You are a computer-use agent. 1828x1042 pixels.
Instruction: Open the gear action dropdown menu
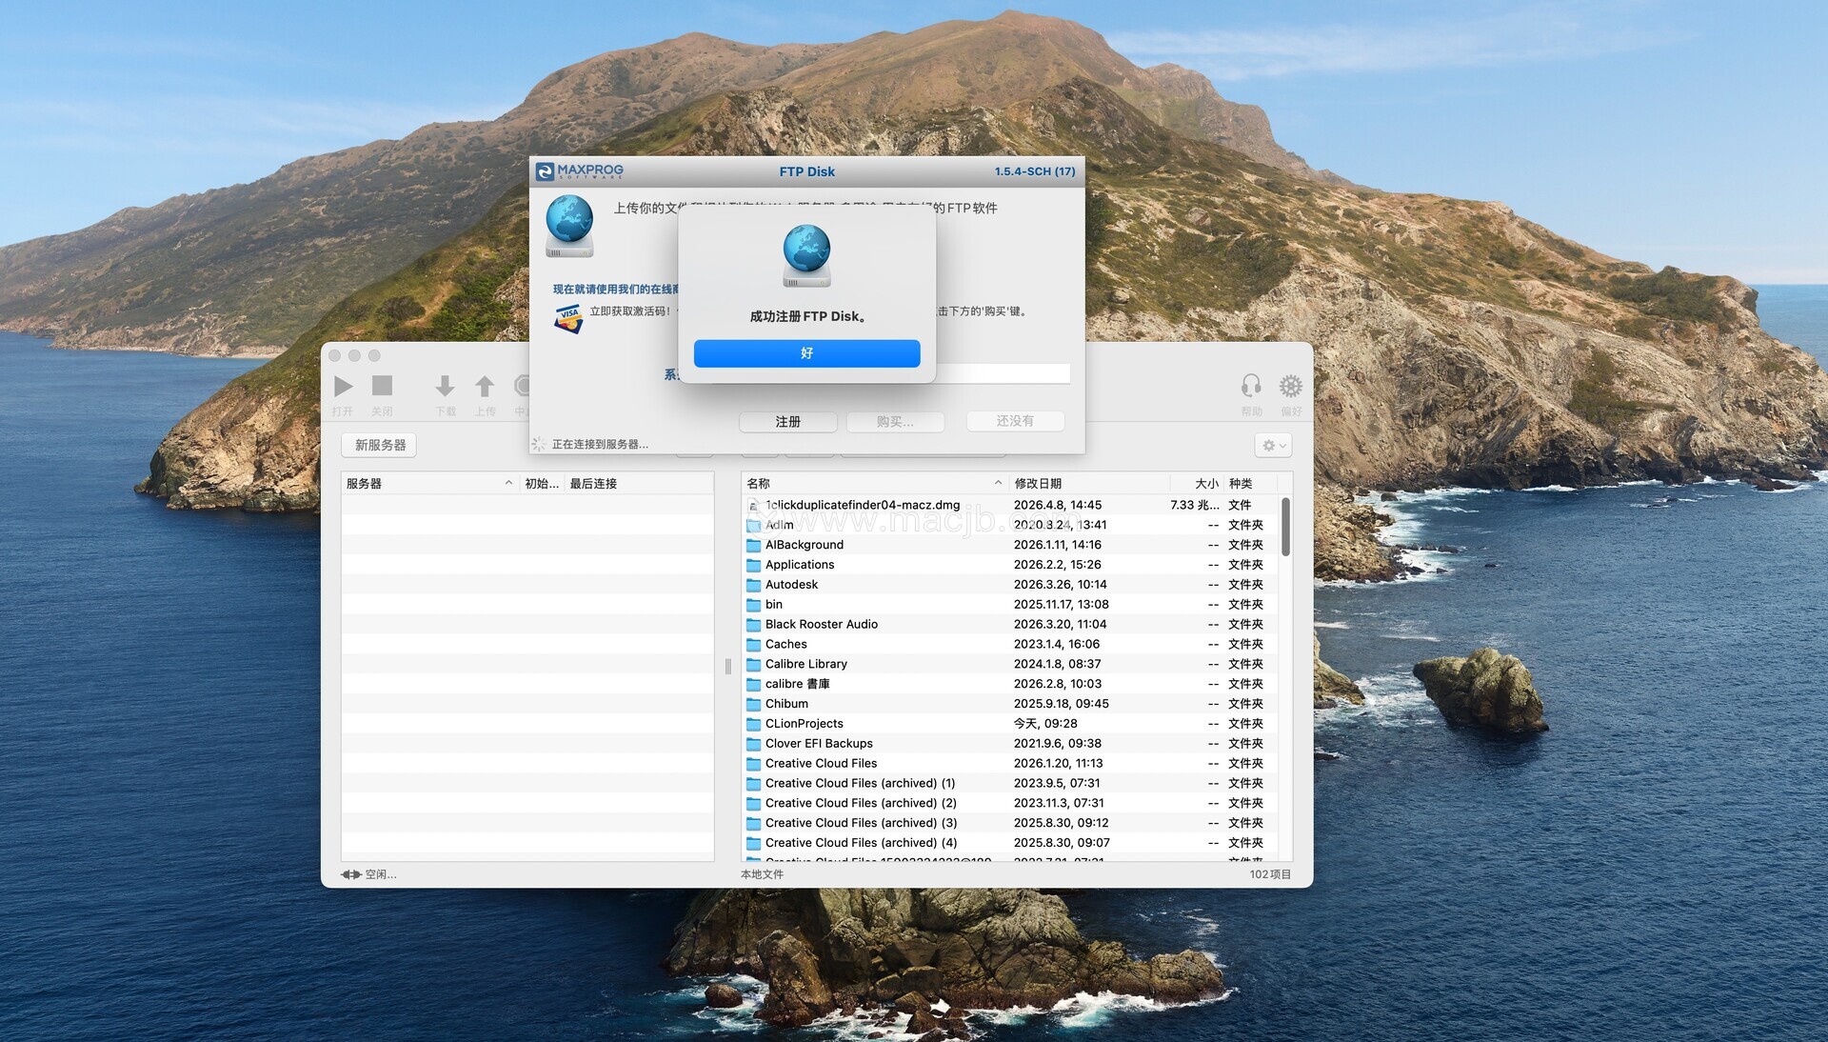(x=1273, y=446)
